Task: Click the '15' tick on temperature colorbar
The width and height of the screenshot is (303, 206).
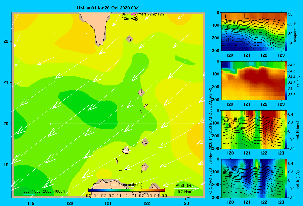Action: tap(290, 44)
